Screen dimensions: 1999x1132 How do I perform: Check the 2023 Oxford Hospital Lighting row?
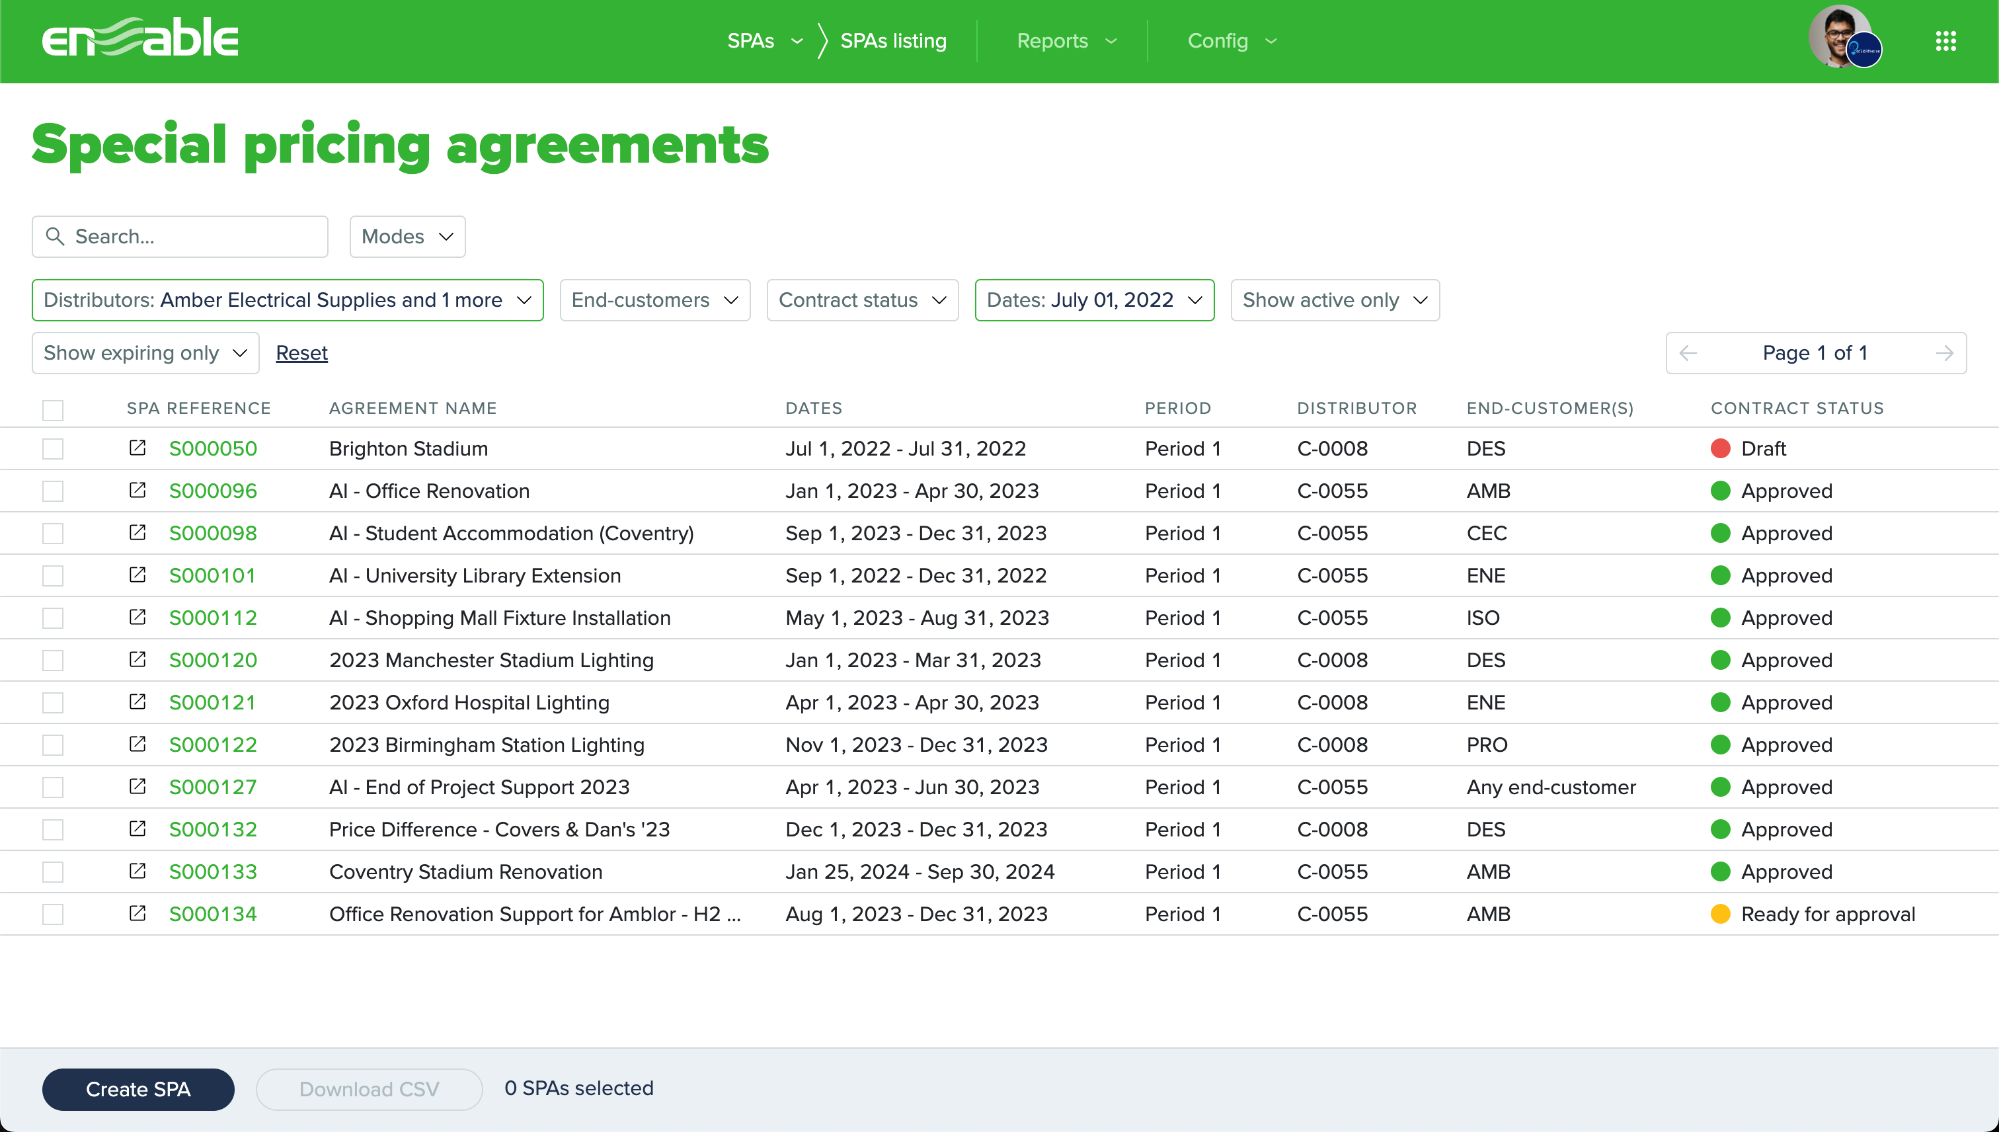[x=53, y=703]
